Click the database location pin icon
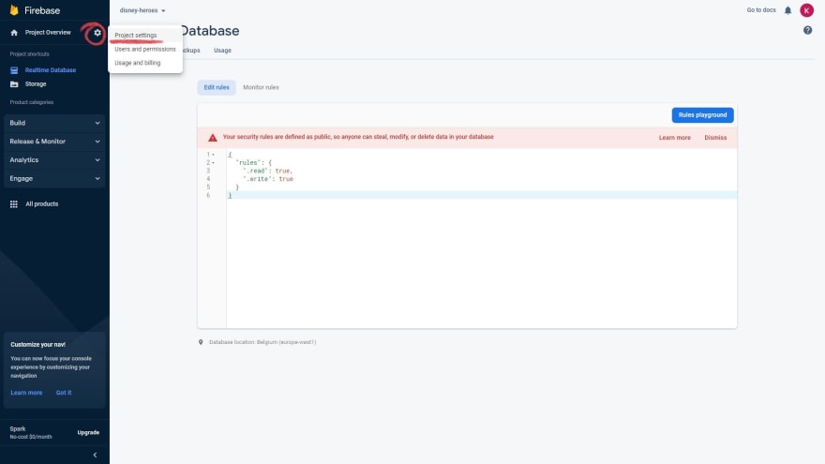Screen dimensions: 825x464 pyautogui.click(x=201, y=342)
